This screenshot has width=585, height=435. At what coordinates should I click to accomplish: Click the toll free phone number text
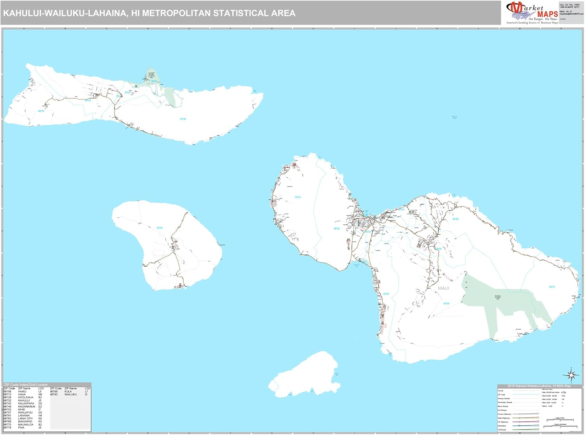click(x=569, y=6)
